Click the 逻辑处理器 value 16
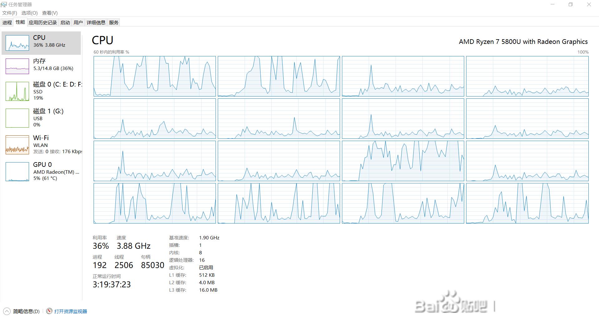The height and width of the screenshot is (320, 599). 202,260
